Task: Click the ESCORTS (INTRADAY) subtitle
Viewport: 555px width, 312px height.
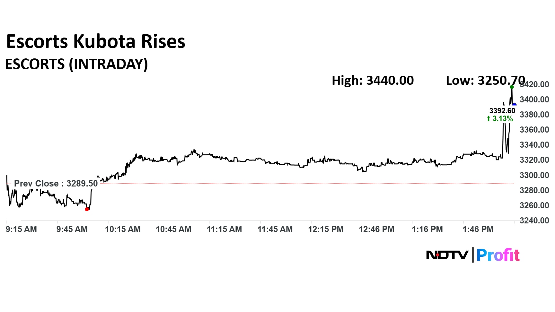Action: [x=76, y=64]
